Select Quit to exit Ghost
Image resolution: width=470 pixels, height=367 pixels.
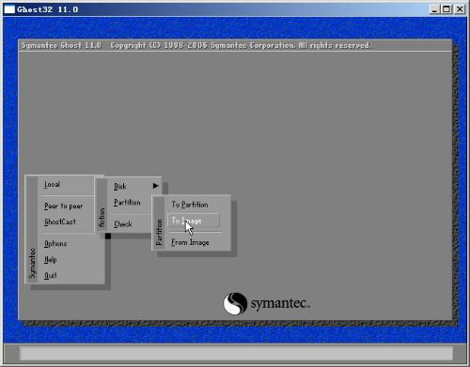click(x=50, y=275)
